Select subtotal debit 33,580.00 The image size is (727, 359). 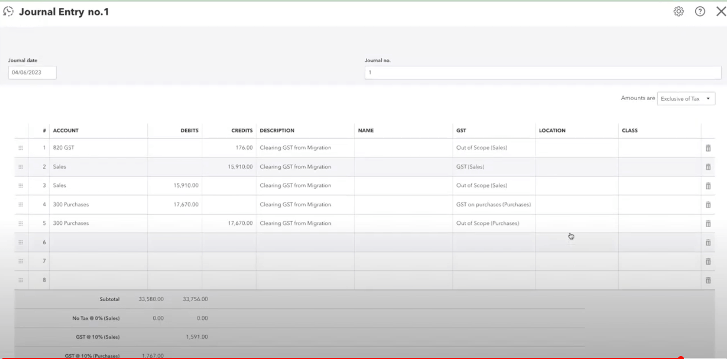151,299
